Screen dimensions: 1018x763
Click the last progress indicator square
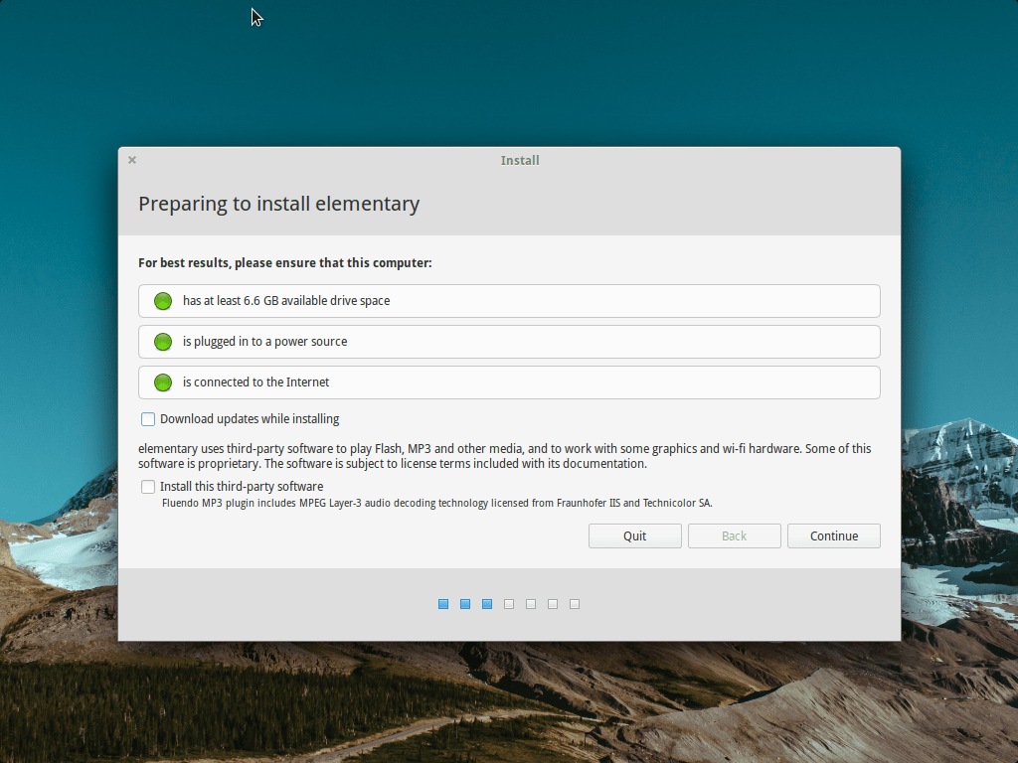pos(574,603)
